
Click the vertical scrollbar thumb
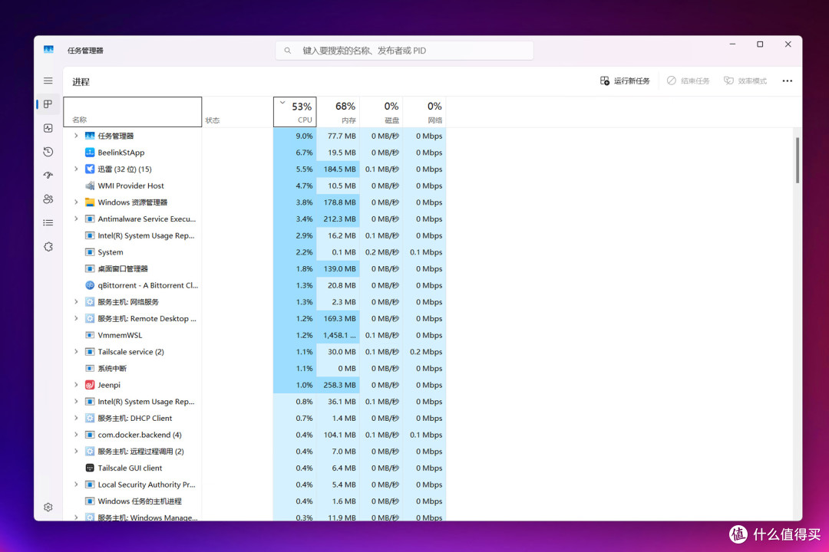[798, 160]
